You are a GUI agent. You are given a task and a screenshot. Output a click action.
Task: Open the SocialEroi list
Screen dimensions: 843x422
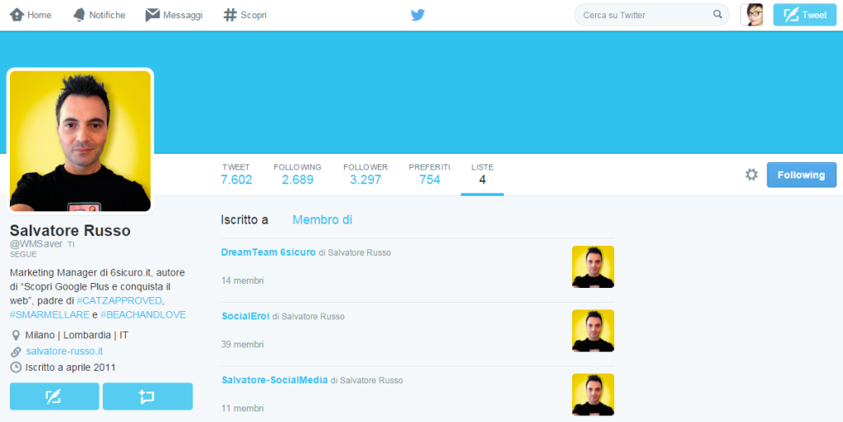pyautogui.click(x=245, y=317)
